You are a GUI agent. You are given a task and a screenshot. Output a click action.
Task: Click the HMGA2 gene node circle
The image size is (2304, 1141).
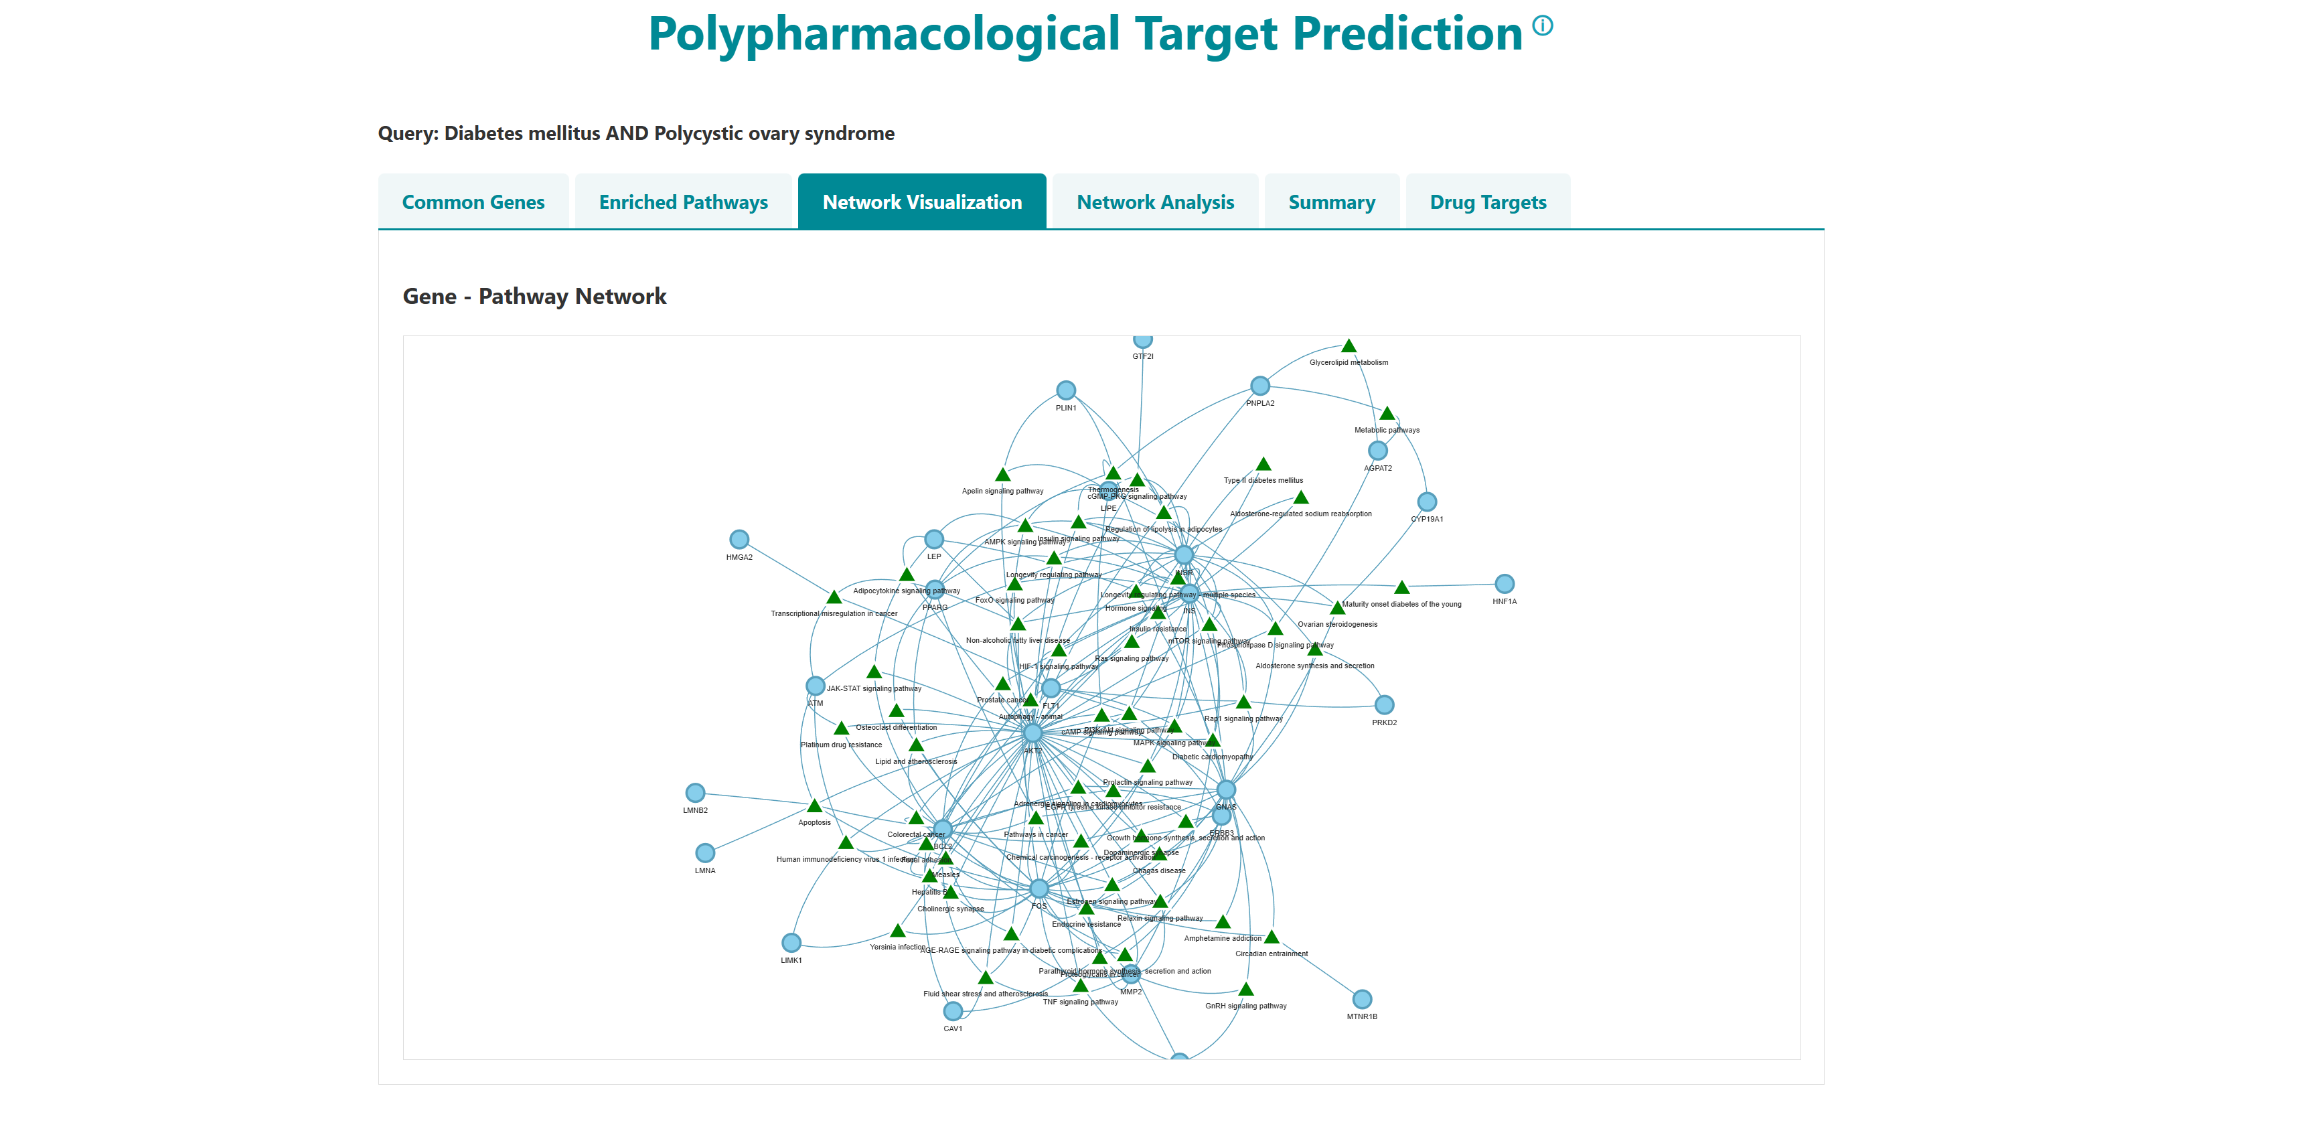(739, 539)
